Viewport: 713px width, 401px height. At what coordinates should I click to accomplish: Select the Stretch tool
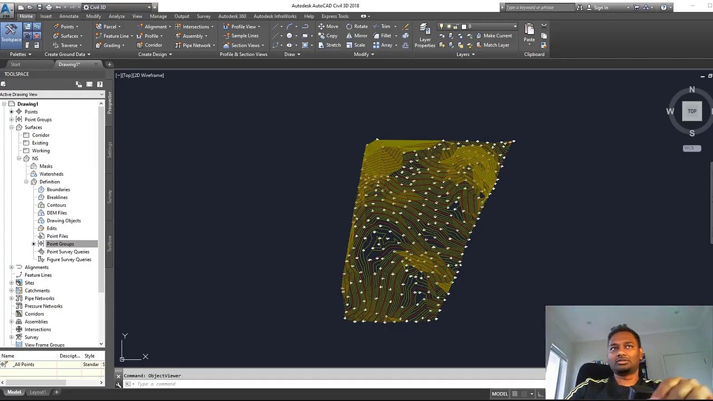[x=329, y=46]
